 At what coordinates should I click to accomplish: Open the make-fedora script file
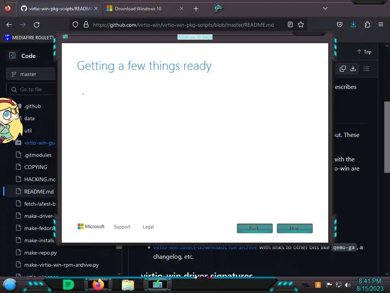[38, 228]
